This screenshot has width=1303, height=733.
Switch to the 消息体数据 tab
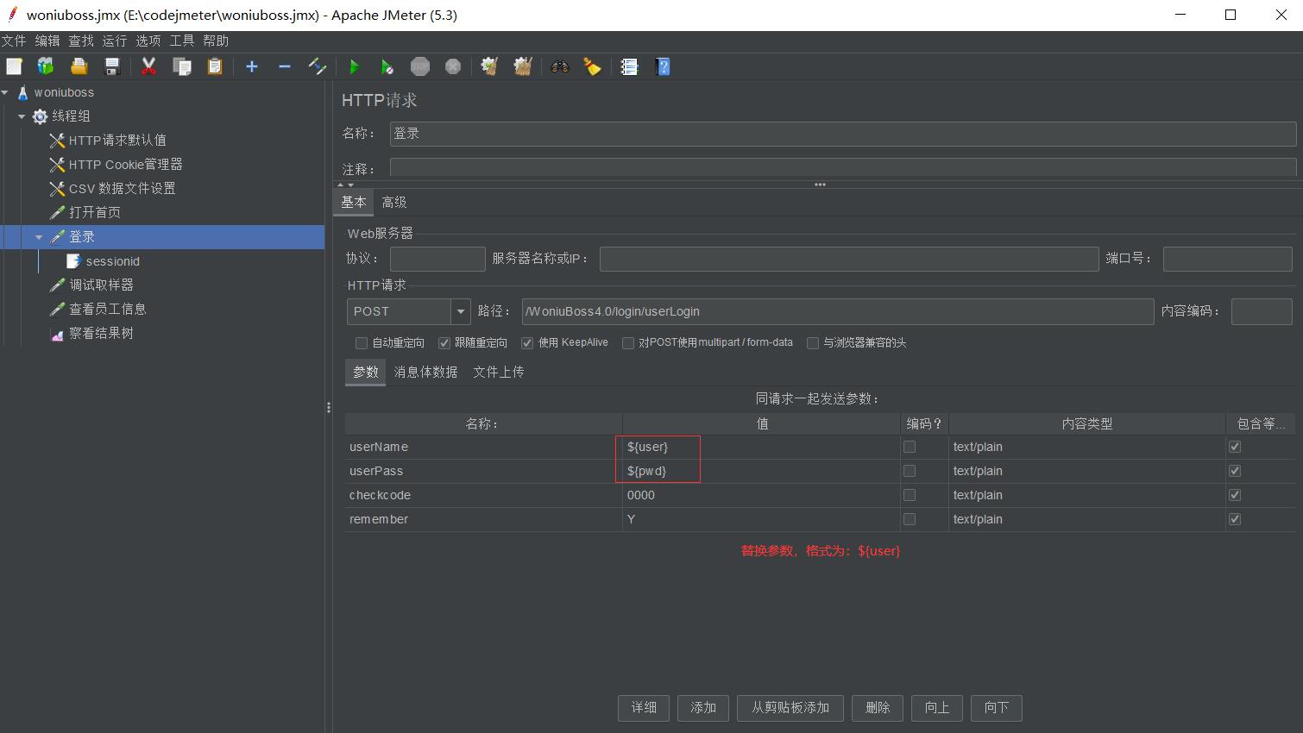pos(425,372)
